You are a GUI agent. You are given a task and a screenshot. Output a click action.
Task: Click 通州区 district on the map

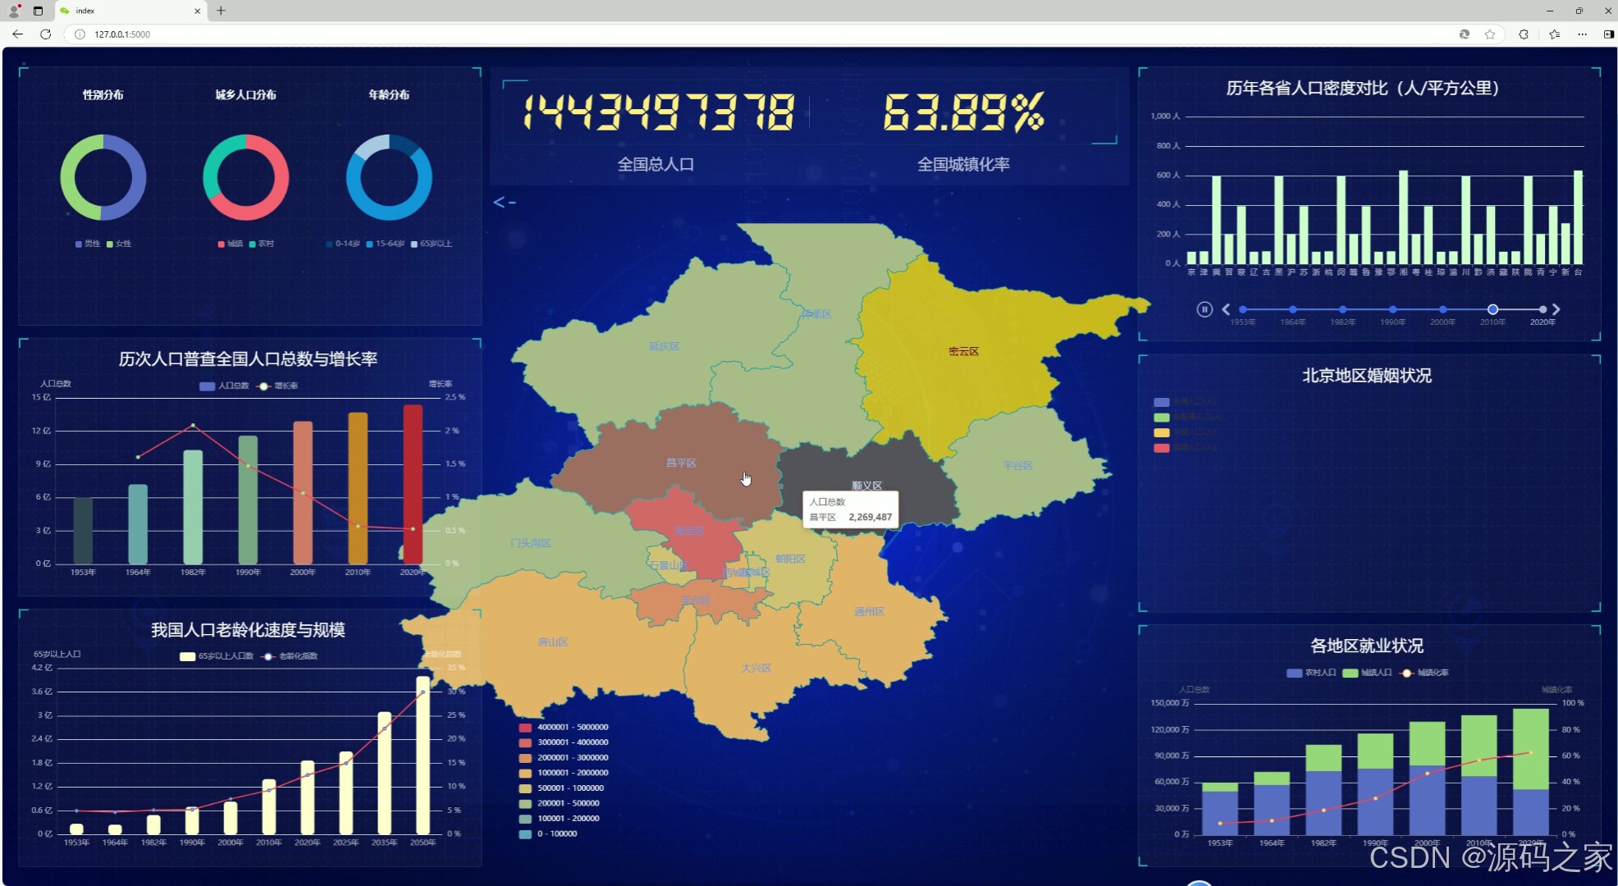pyautogui.click(x=869, y=611)
